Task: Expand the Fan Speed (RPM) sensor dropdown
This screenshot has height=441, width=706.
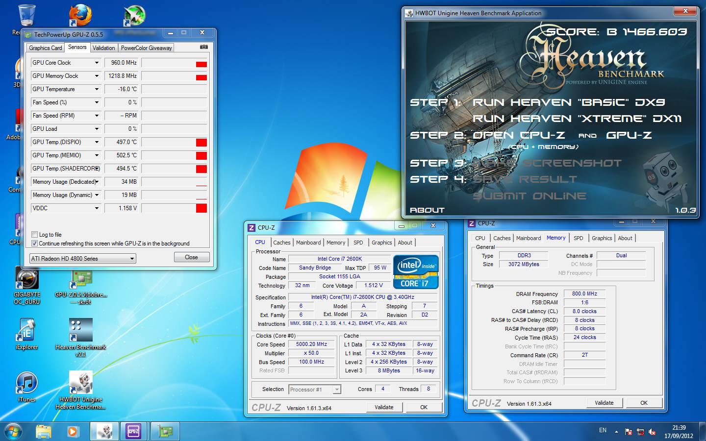Action: [97, 116]
